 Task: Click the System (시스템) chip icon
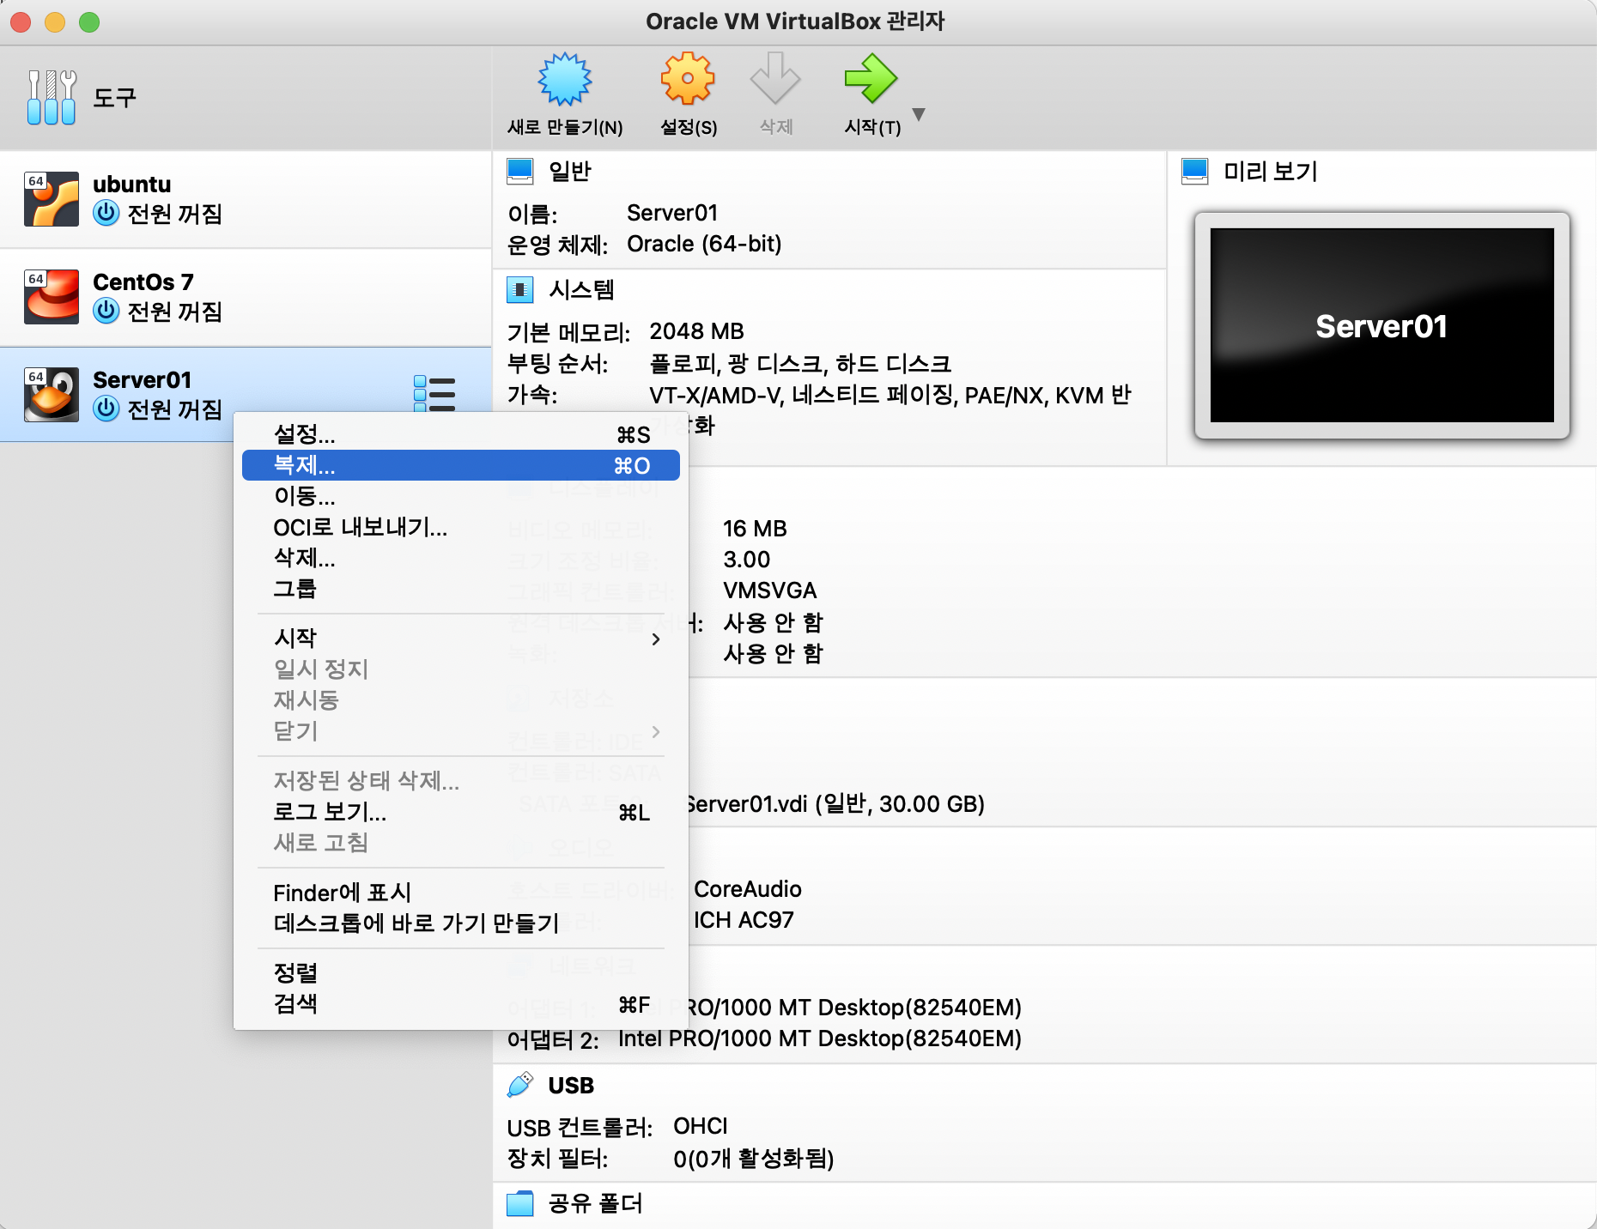point(520,290)
